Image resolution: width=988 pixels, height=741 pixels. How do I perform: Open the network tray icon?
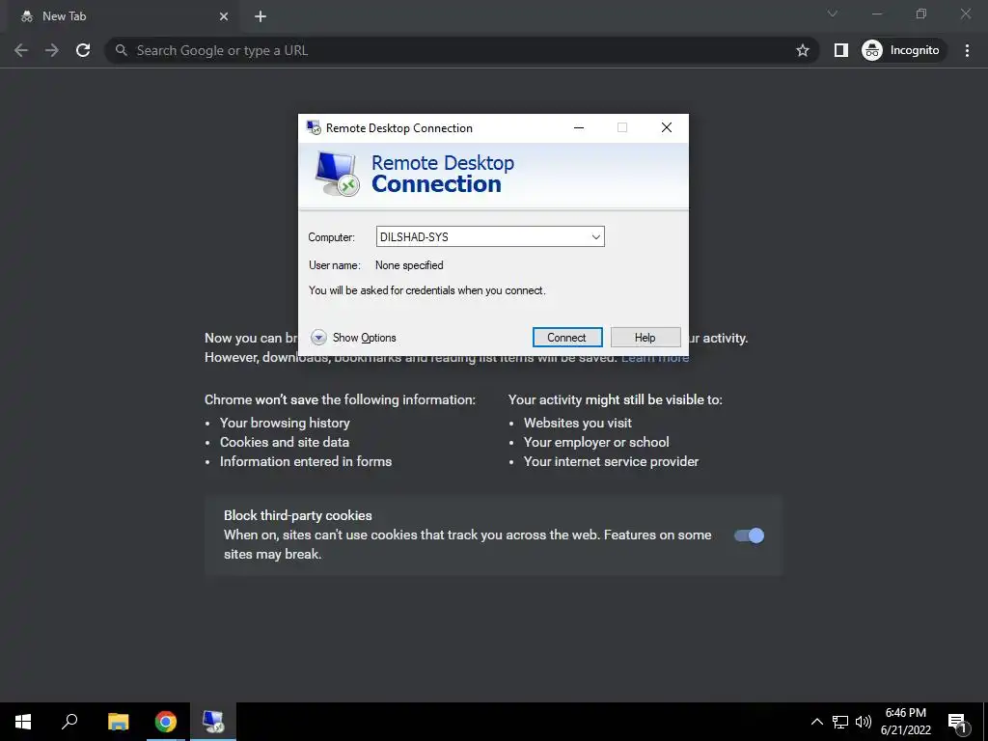(x=840, y=722)
